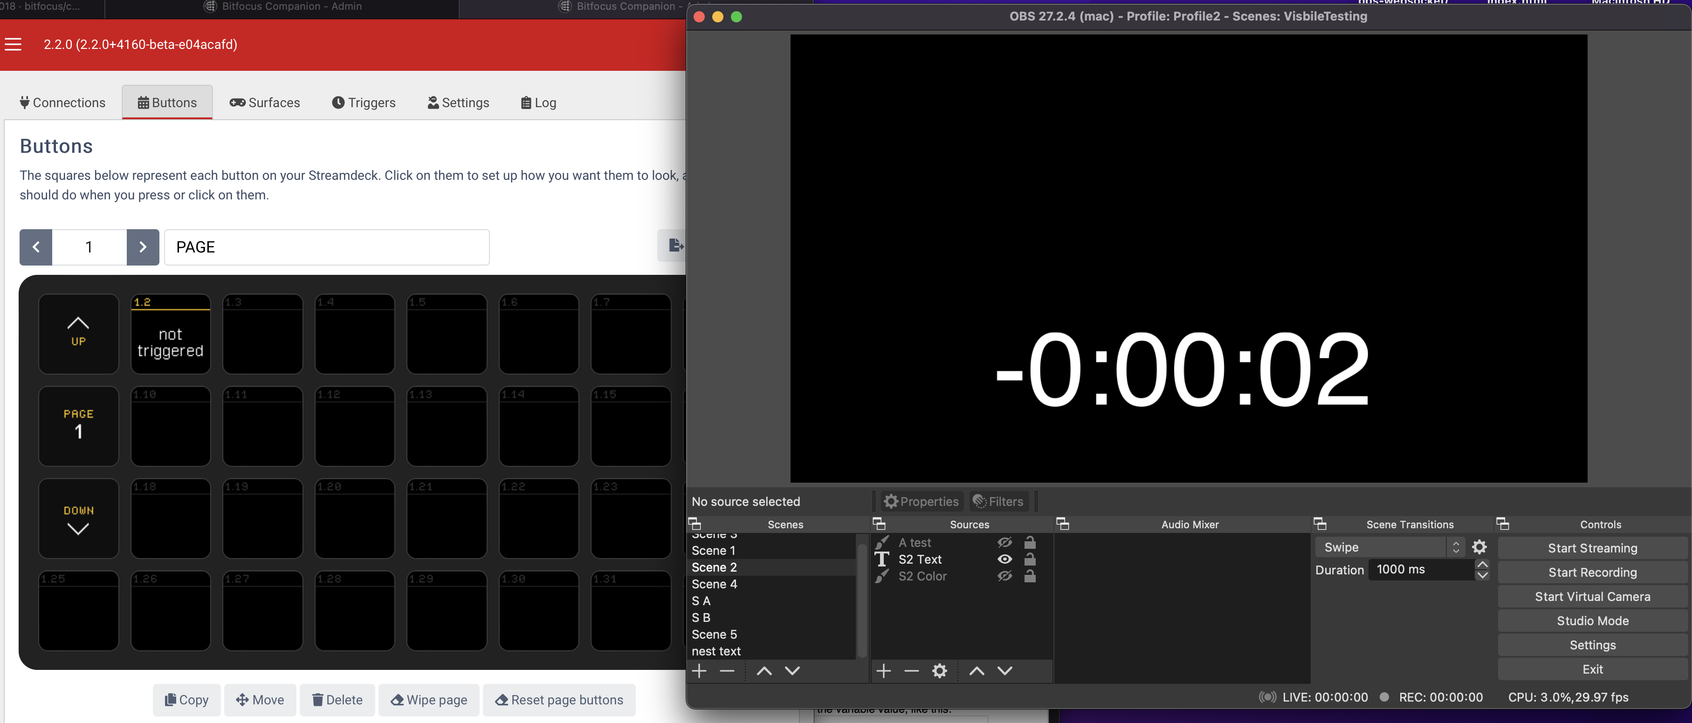Open Scene Transitions settings gear

click(1480, 546)
